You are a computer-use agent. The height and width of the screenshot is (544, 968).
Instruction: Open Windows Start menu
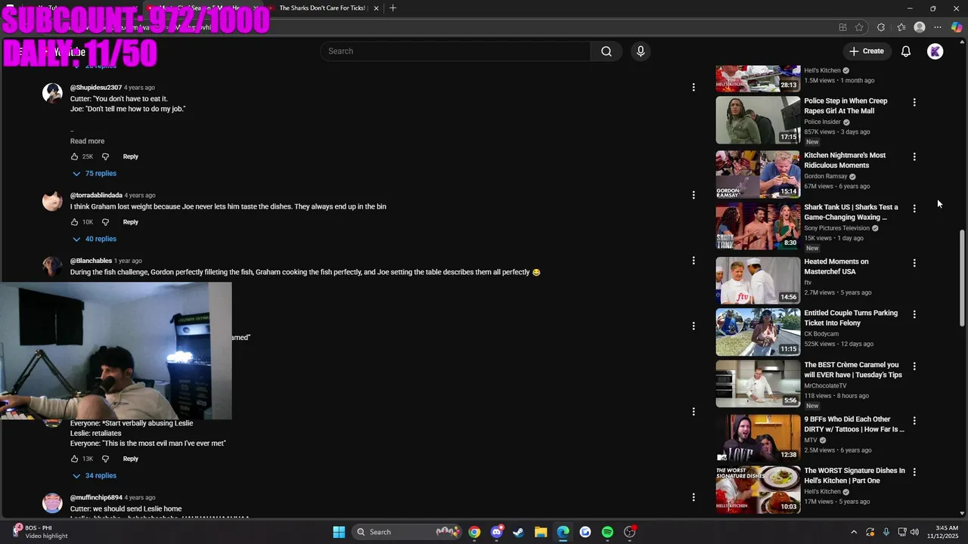tap(339, 532)
